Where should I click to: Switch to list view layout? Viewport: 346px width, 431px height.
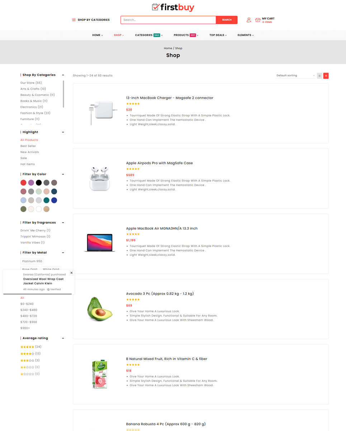326,76
